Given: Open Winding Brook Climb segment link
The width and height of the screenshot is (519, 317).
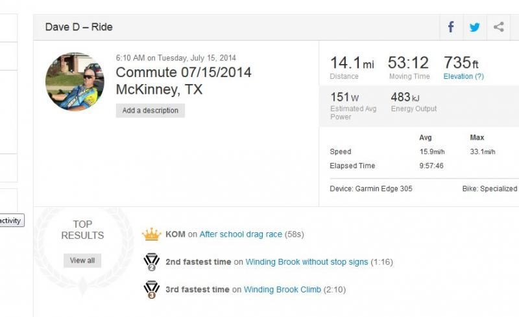Looking at the screenshot, I should click(282, 290).
